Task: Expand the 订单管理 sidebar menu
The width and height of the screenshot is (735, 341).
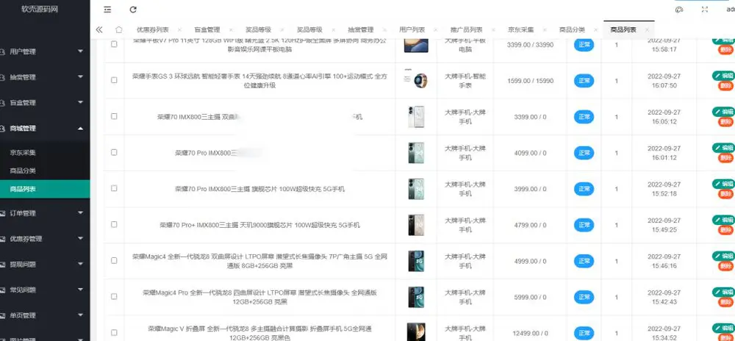Action: point(45,213)
